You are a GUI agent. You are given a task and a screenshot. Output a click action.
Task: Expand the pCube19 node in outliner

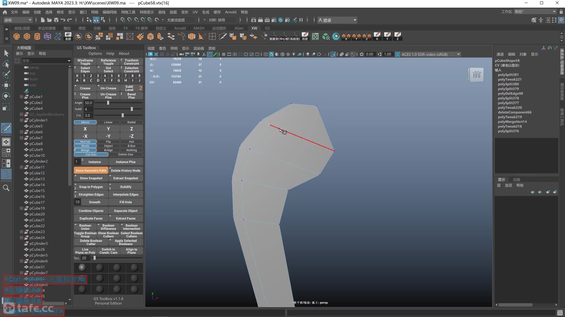pos(21,208)
